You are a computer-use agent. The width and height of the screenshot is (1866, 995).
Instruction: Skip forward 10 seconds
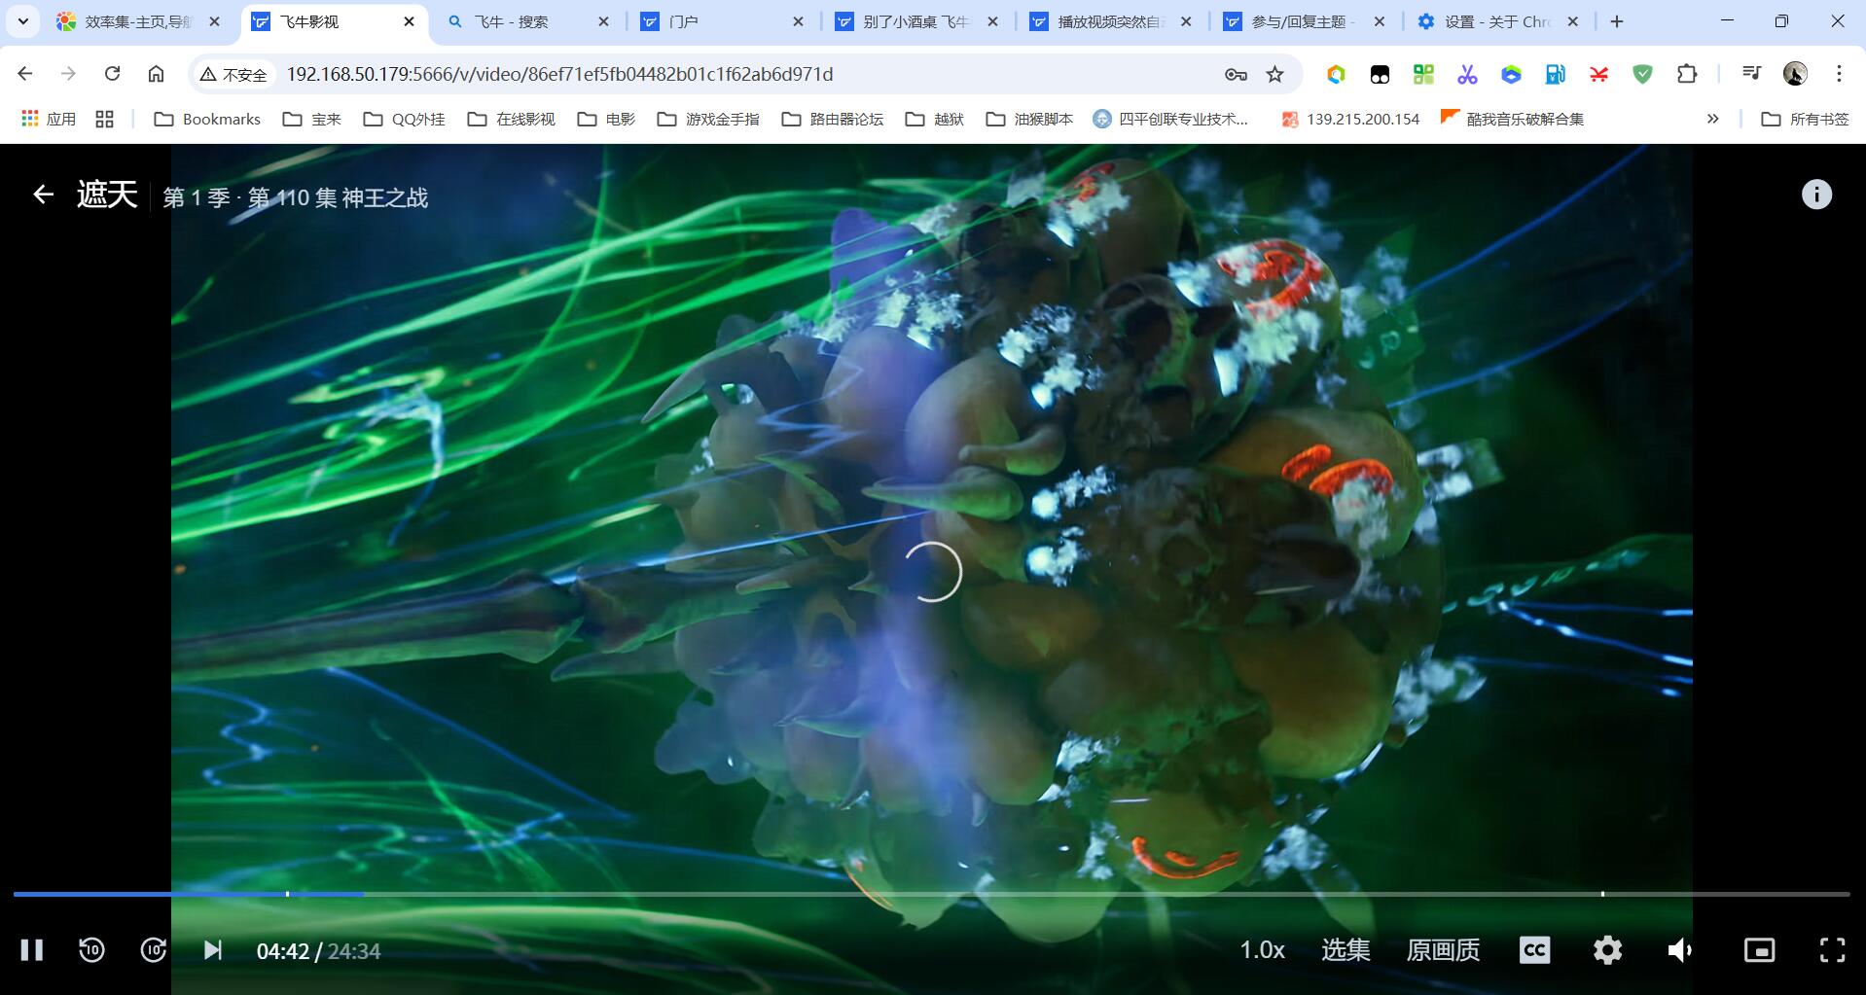pos(153,950)
